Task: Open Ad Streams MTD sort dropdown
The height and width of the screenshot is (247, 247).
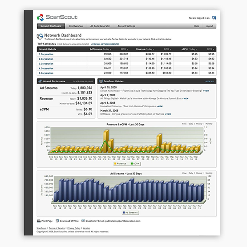Action: (125, 49)
